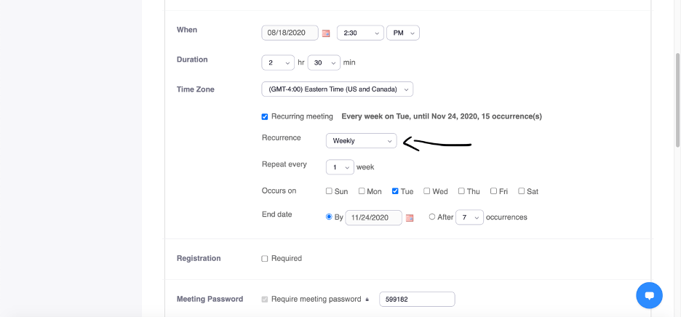Tick the Fri day checkbox
The image size is (681, 317).
[x=493, y=191]
